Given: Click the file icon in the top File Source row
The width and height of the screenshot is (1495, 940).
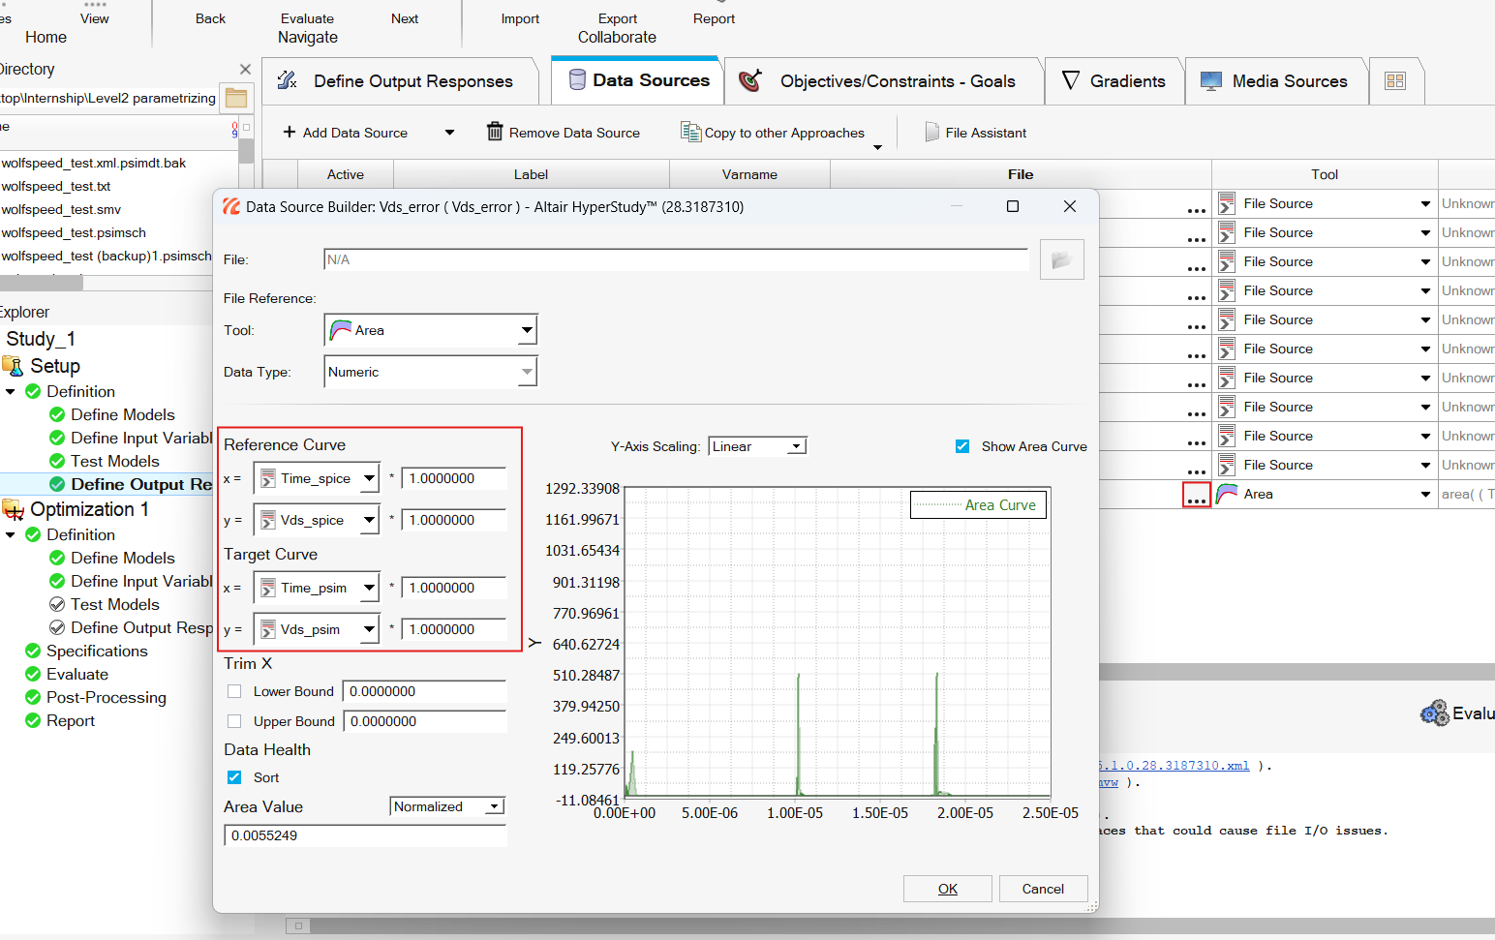Looking at the screenshot, I should tap(1227, 203).
